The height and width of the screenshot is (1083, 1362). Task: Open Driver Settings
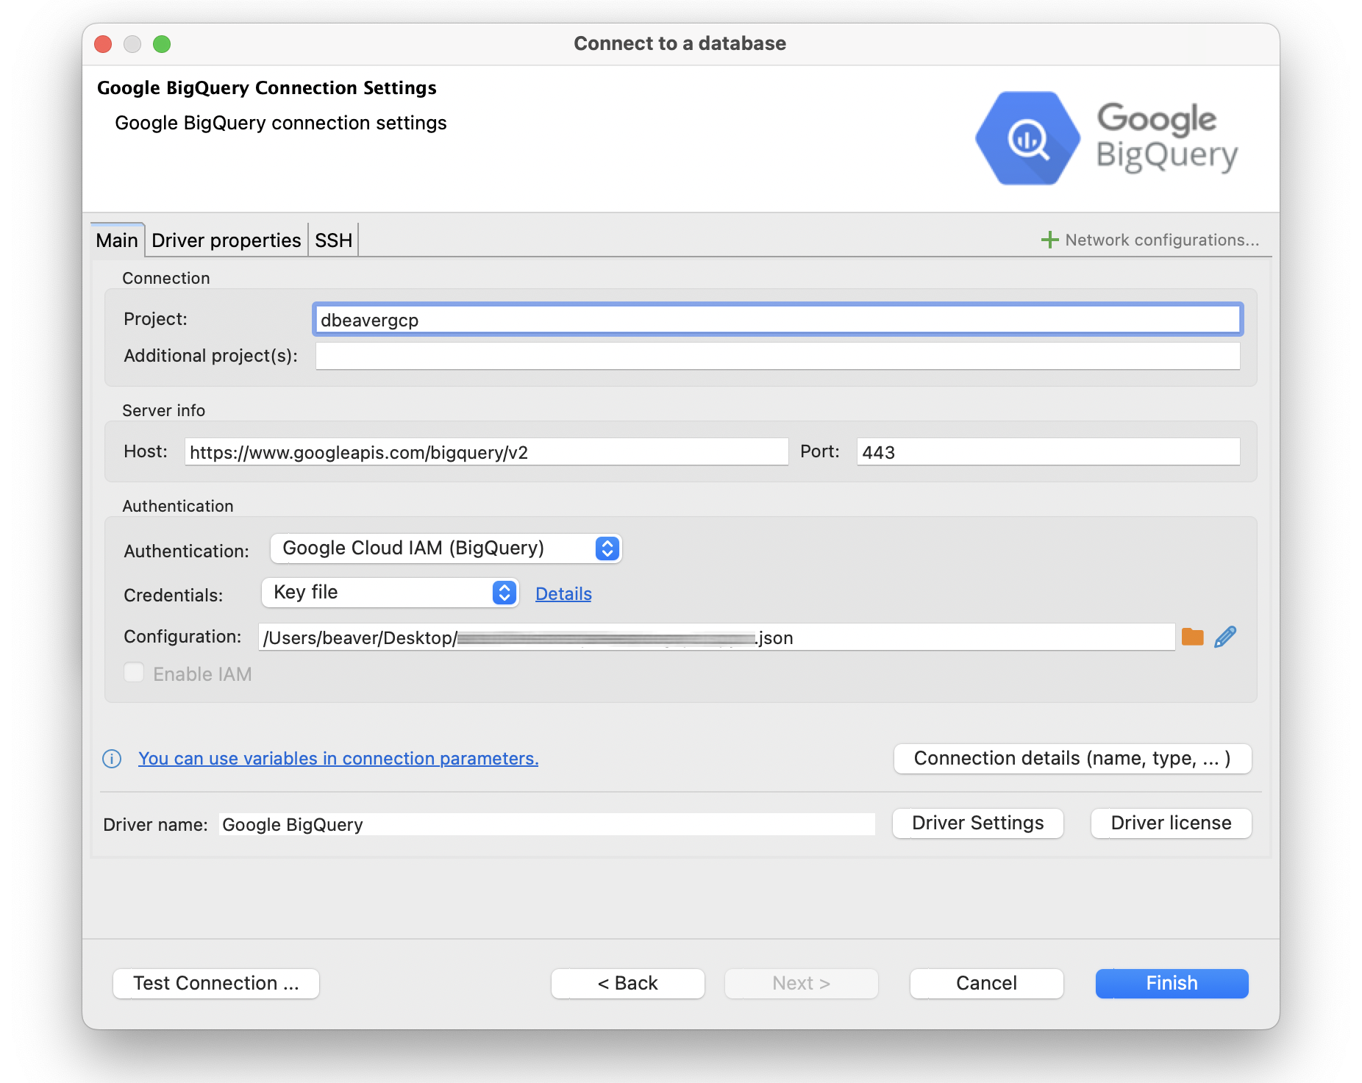pos(977,823)
